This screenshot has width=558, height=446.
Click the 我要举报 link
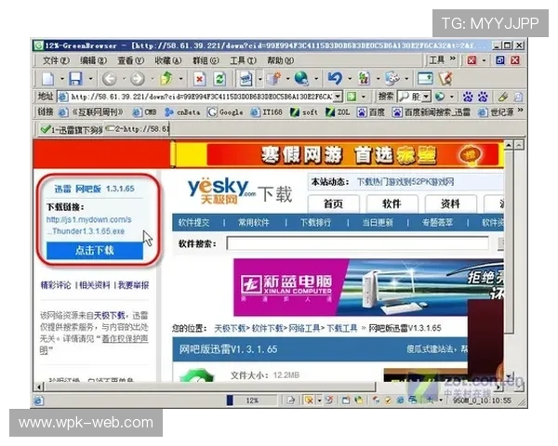[x=133, y=285]
